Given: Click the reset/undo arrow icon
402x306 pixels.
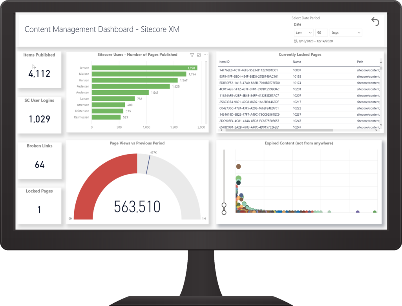Looking at the screenshot, I should (x=375, y=22).
